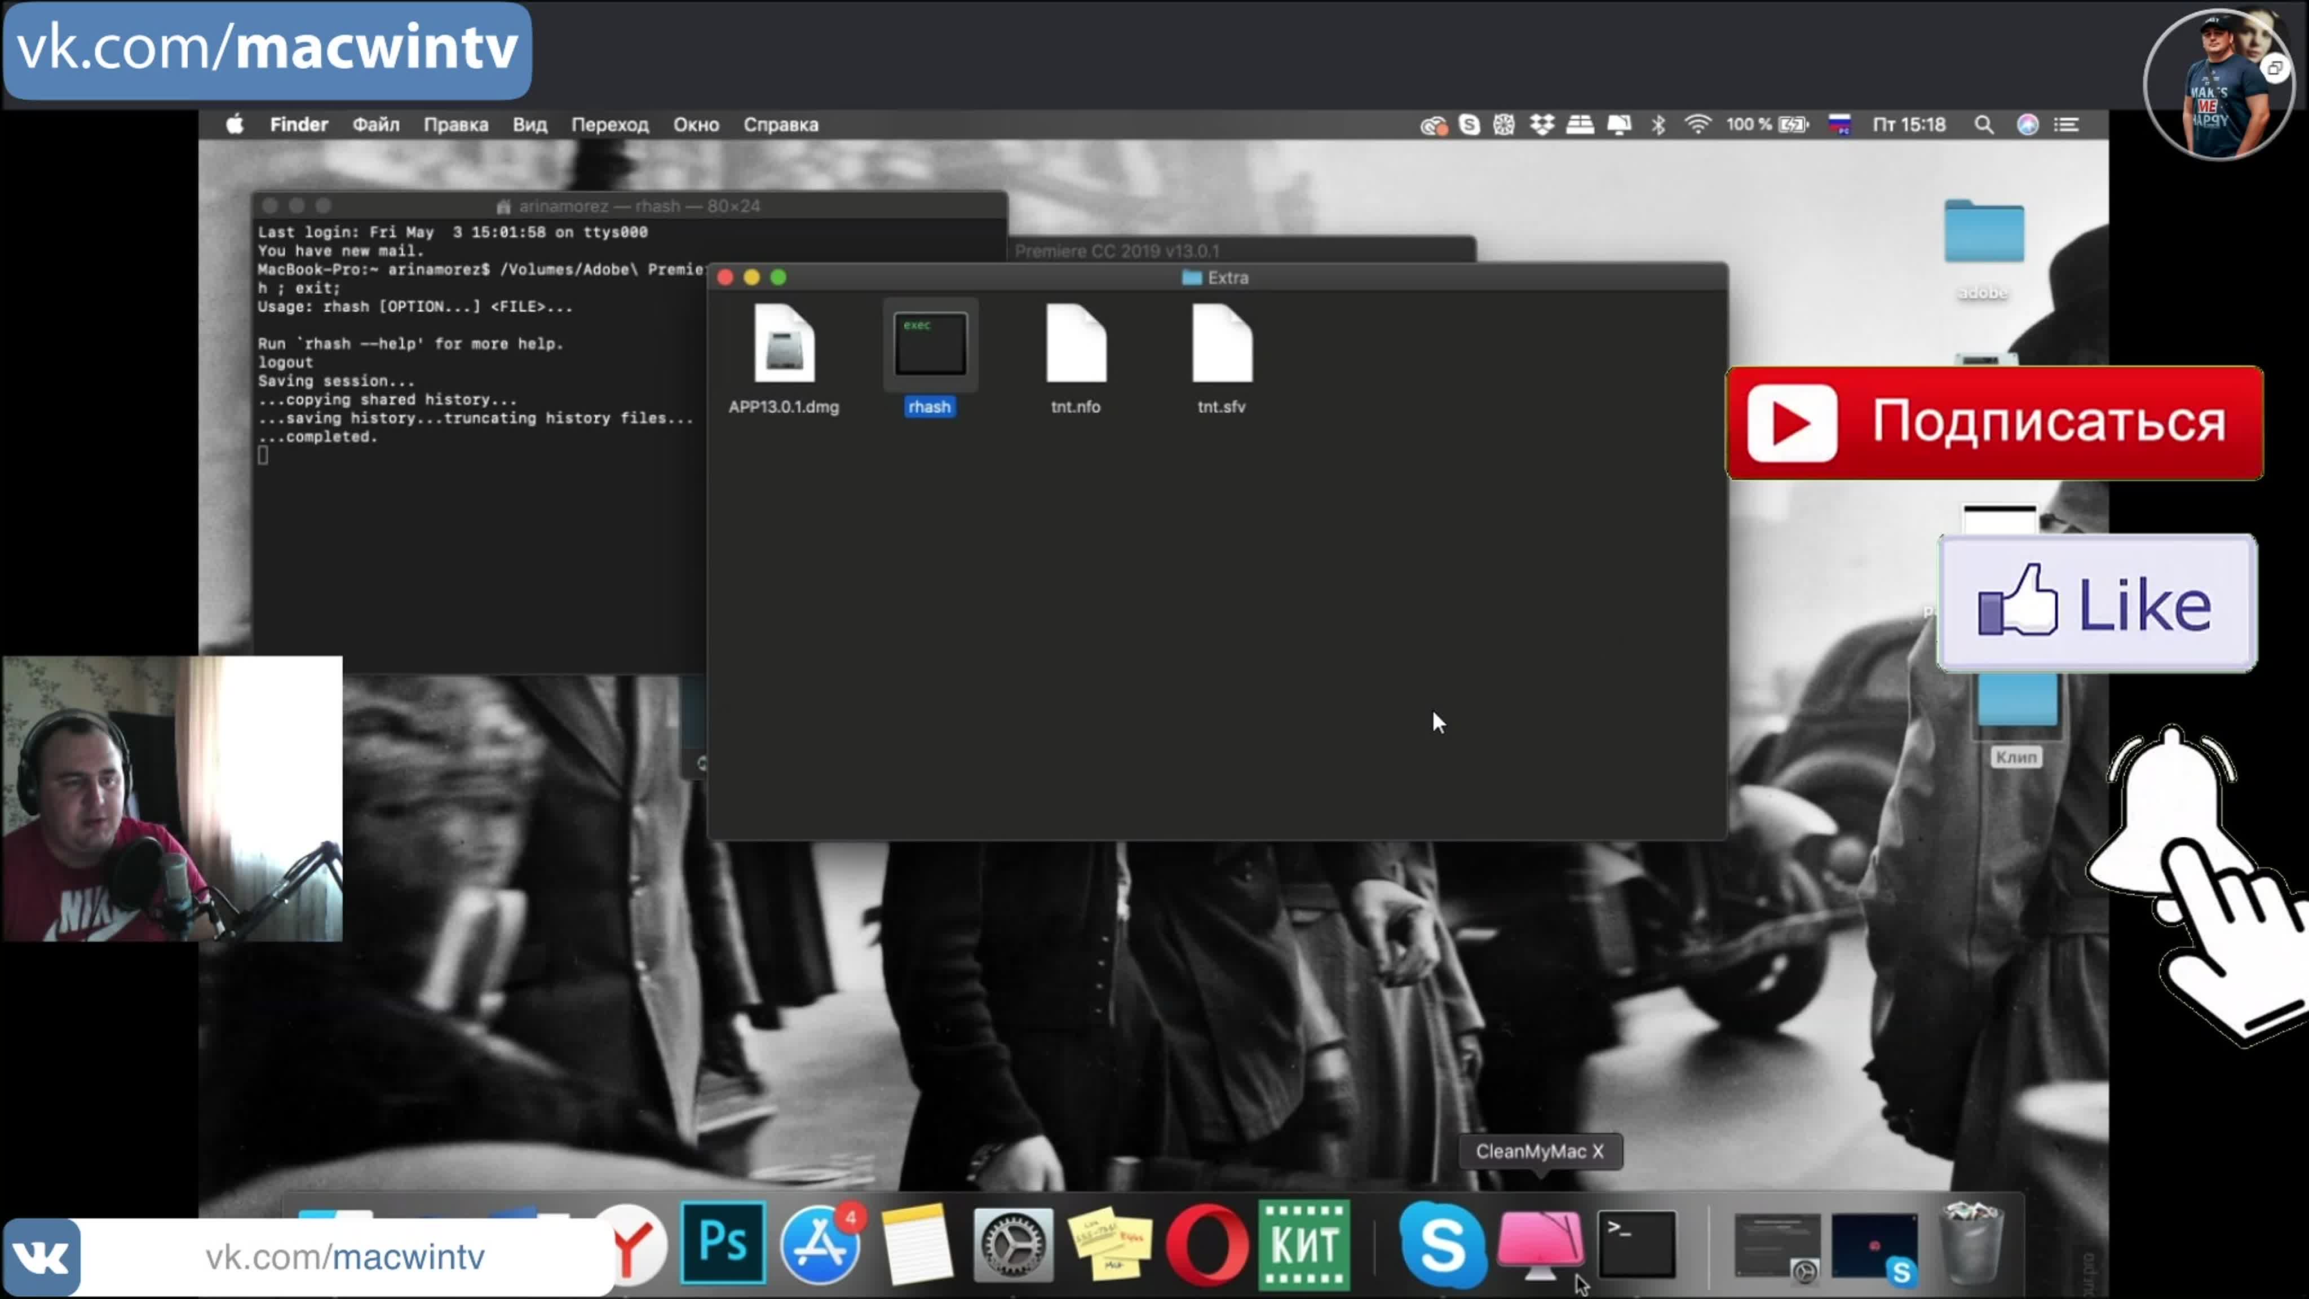
Task: Open the Bluetooth status menu
Action: click(1657, 125)
